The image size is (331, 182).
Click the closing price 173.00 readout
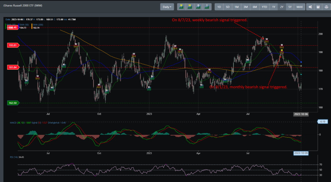58,20
